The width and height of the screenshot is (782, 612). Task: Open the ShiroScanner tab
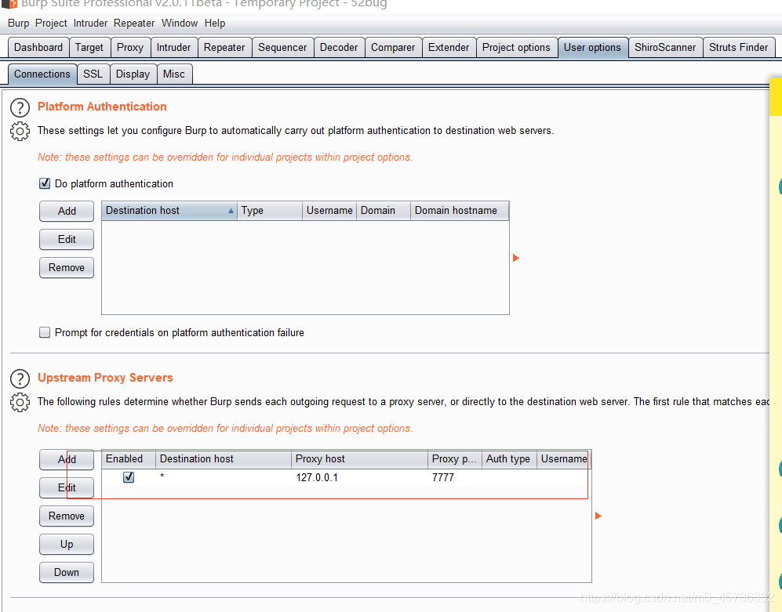[665, 47]
